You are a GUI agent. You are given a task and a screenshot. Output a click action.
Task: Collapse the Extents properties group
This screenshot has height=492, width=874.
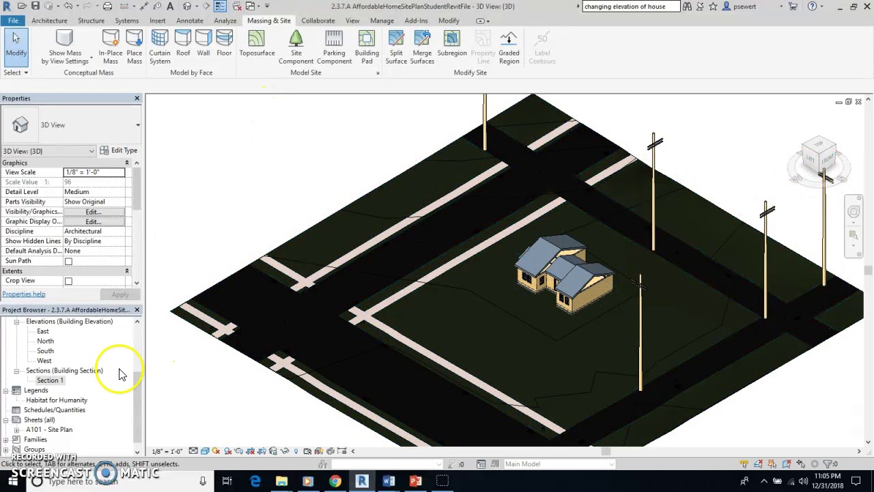126,271
